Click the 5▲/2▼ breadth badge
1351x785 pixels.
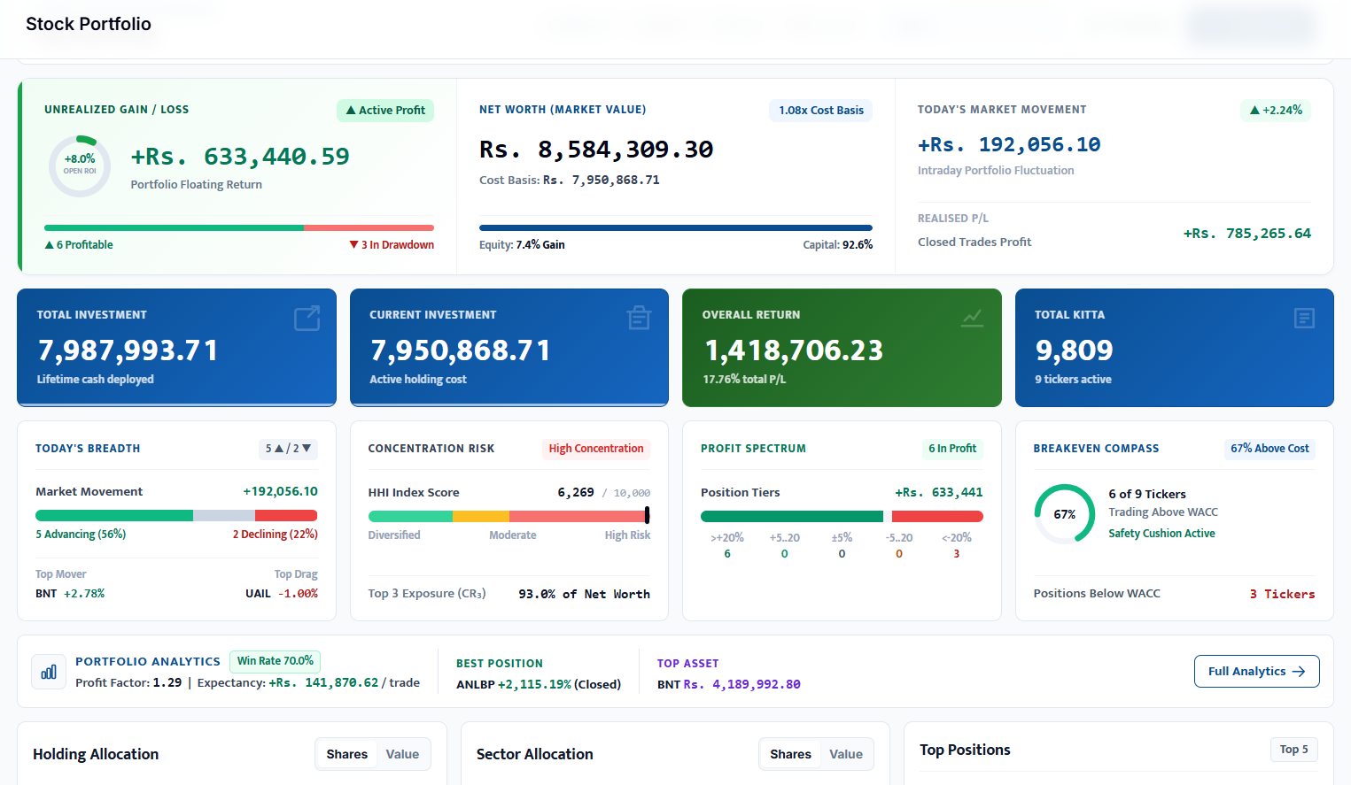288,449
